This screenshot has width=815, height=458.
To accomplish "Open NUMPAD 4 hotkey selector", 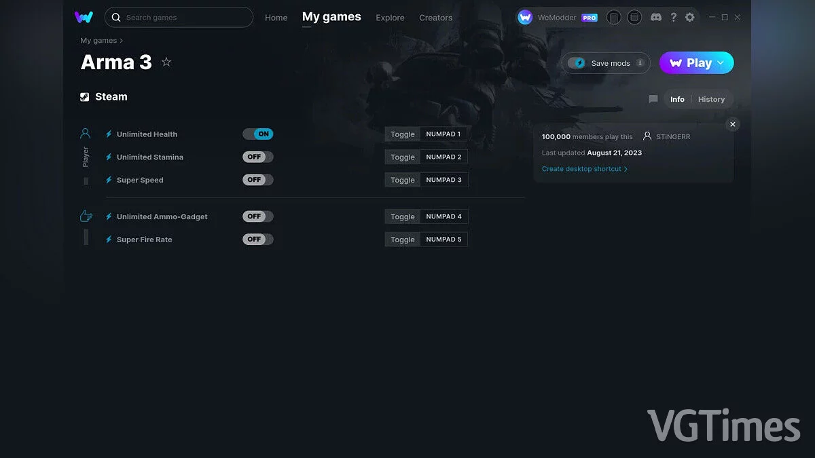I will [x=443, y=216].
